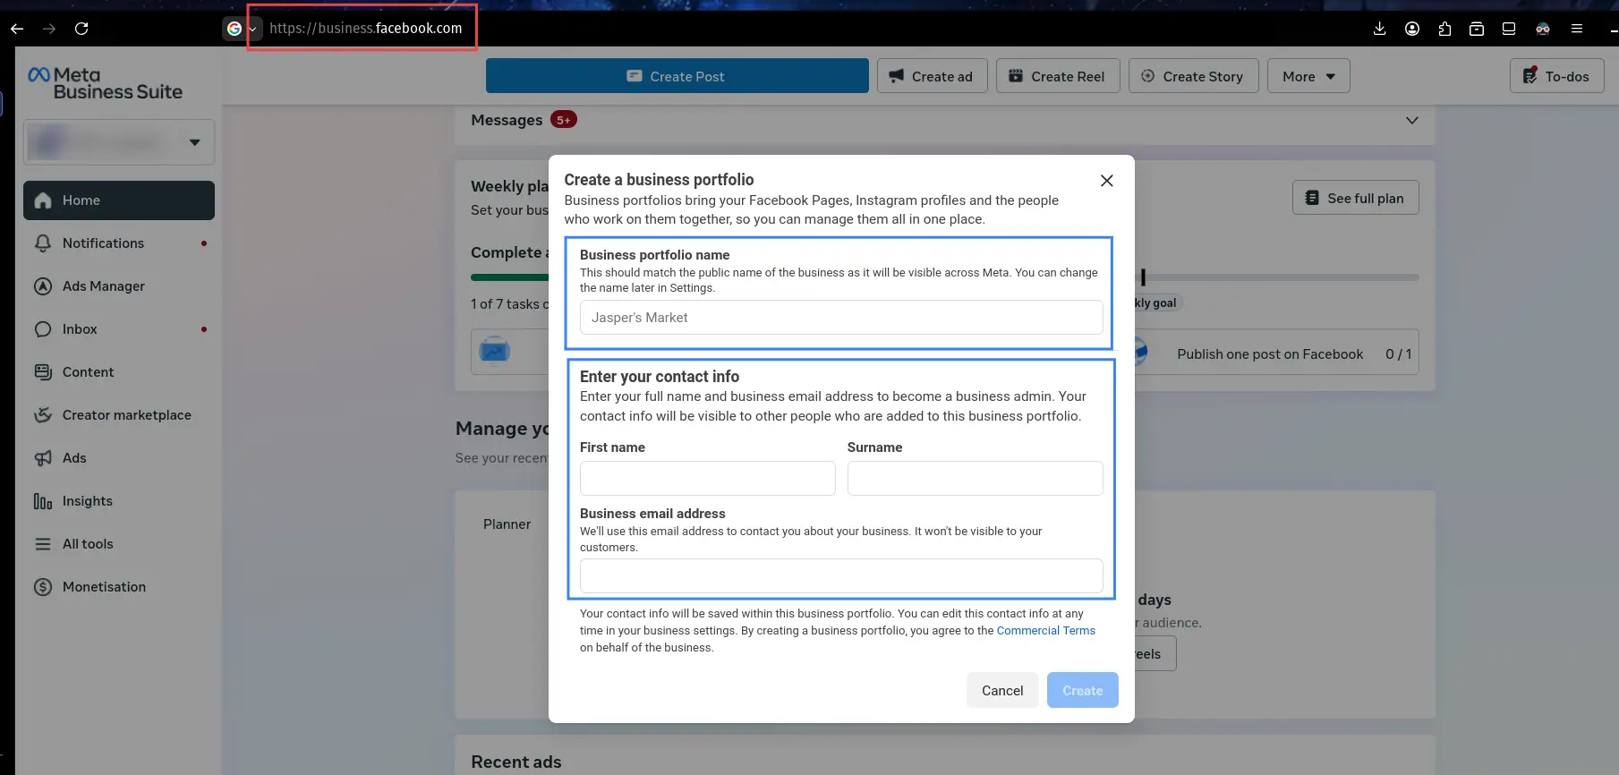Image resolution: width=1619 pixels, height=775 pixels.
Task: Click the Content pages icon
Action: point(43,372)
